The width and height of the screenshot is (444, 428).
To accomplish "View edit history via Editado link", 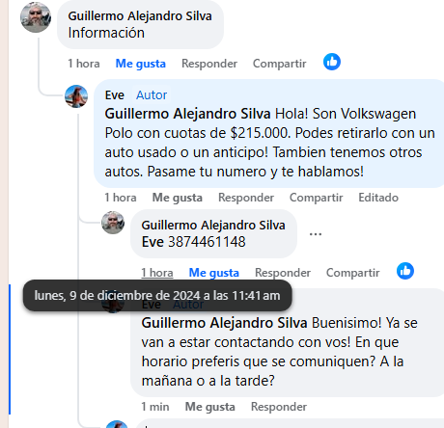I will coord(378,198).
